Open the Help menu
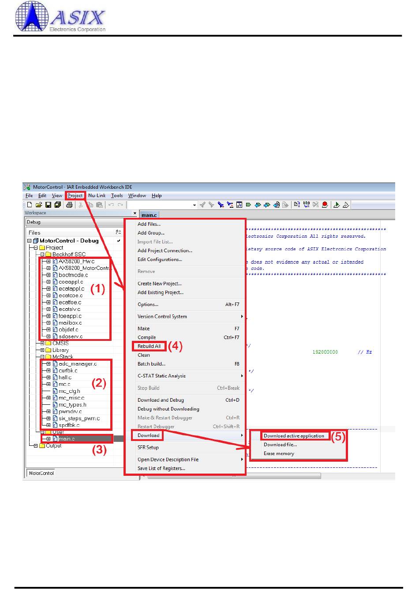The width and height of the screenshot is (419, 616). point(157,195)
